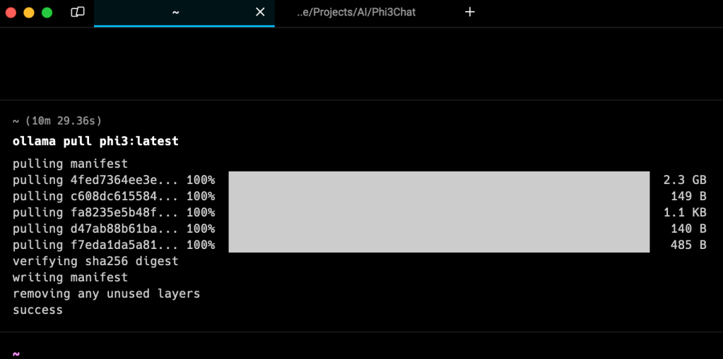Add a new terminal tab with plus icon
Image resolution: width=723 pixels, height=359 pixels.
tap(470, 12)
